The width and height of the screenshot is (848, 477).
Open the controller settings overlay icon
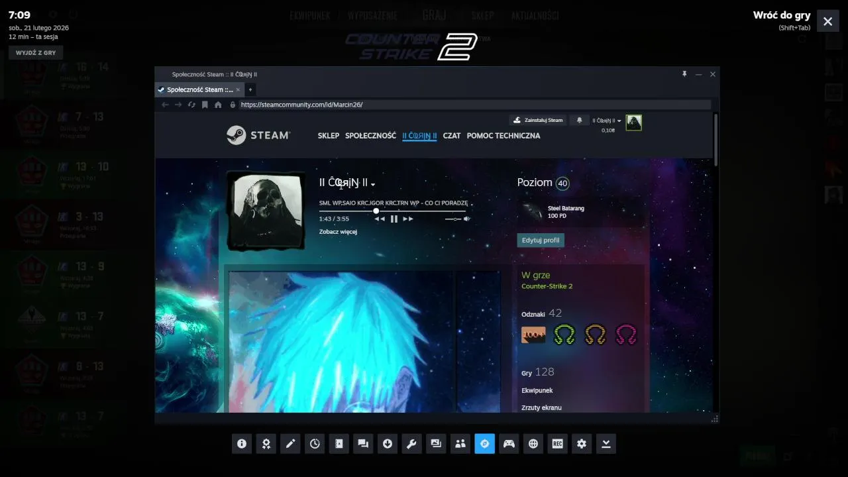pos(509,444)
